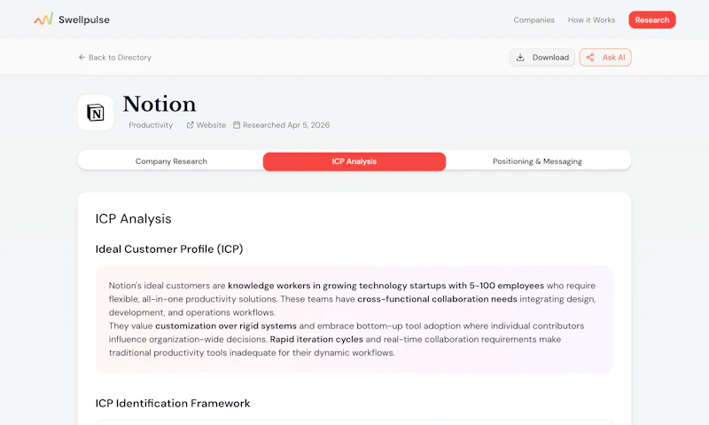Click the ICP Identification Framework heading
This screenshot has height=425, width=709.
coord(173,404)
